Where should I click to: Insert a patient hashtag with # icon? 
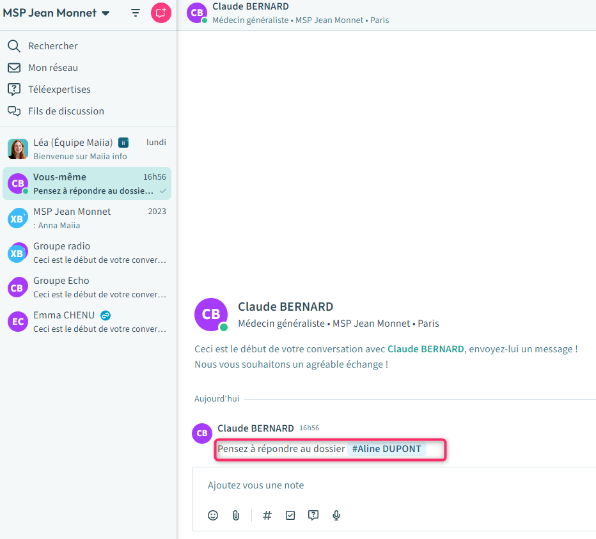tap(267, 515)
